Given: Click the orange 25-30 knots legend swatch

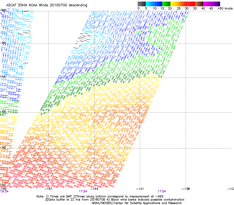Looking at the screenshot, I should tap(183, 4).
